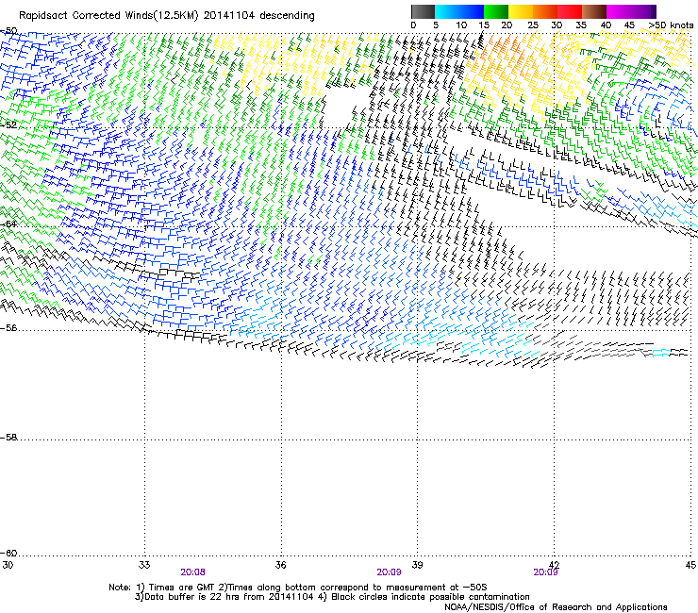
Task: Choose the magenta 40-45 knots legend swatch
Action: tap(619, 11)
